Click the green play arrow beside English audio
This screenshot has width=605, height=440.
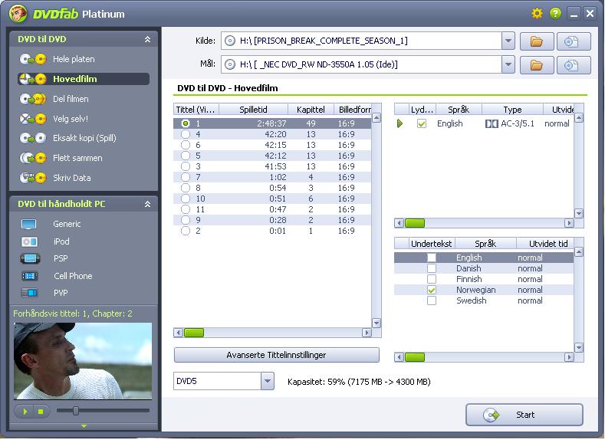399,123
